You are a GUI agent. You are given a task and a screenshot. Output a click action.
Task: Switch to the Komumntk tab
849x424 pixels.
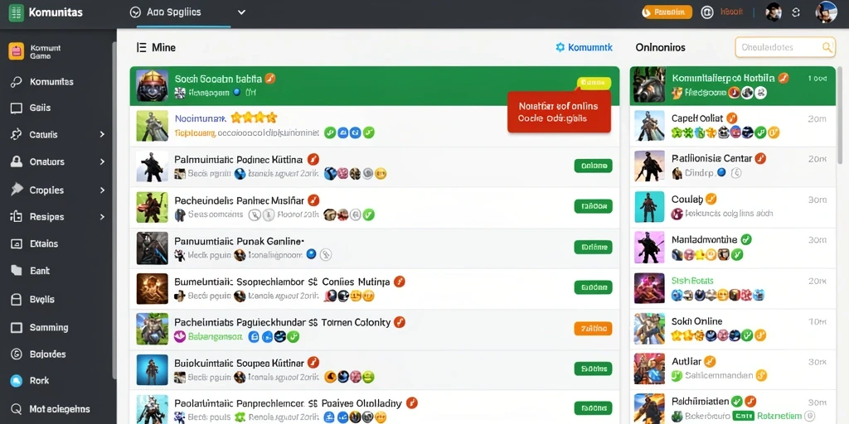(x=585, y=47)
